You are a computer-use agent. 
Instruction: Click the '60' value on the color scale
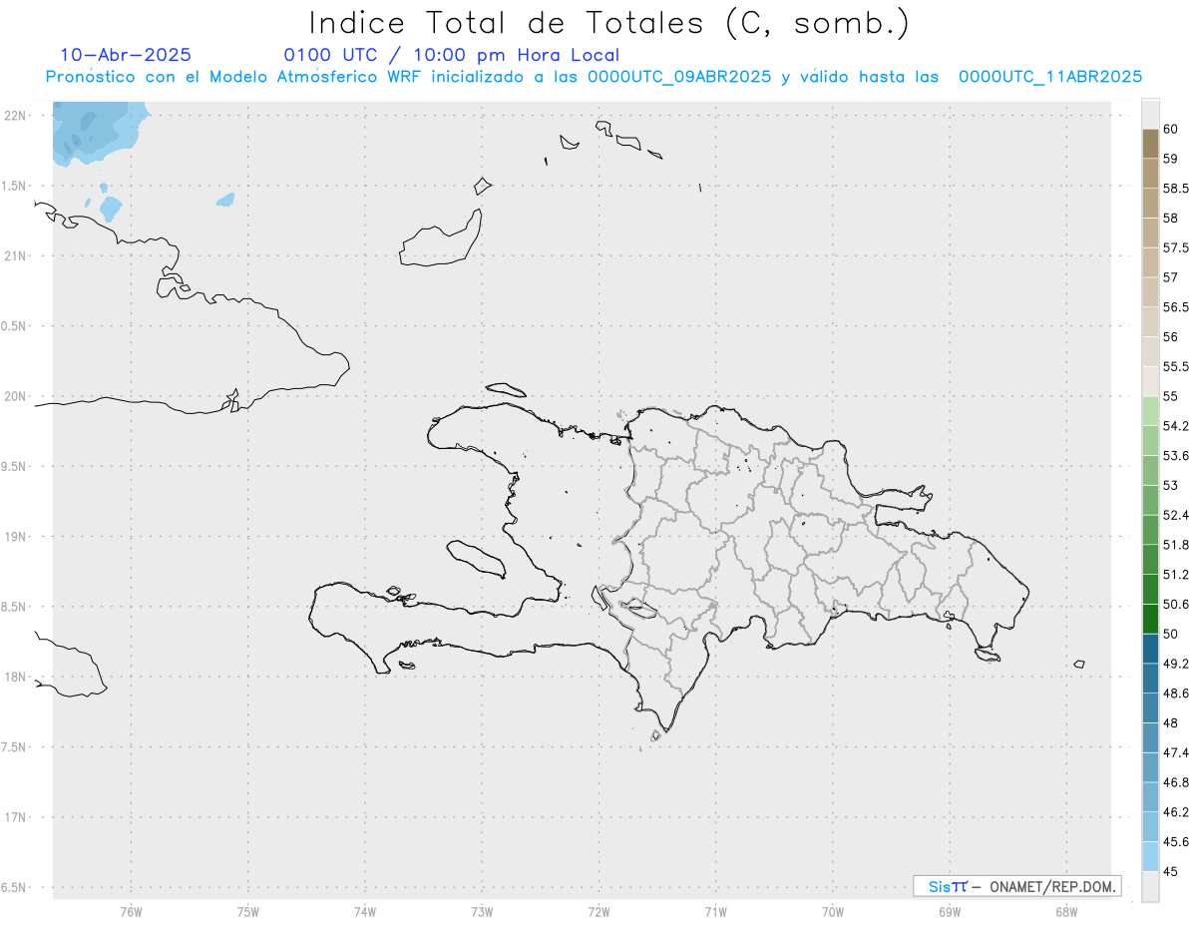pos(1170,130)
